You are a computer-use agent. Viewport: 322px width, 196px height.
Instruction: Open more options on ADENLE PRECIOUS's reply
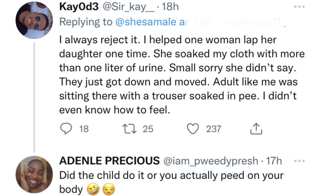[x=299, y=161]
